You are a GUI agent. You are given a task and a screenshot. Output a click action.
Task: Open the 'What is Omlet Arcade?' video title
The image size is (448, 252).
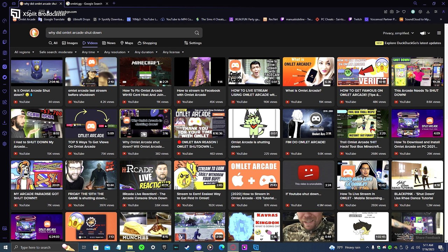tap(303, 91)
